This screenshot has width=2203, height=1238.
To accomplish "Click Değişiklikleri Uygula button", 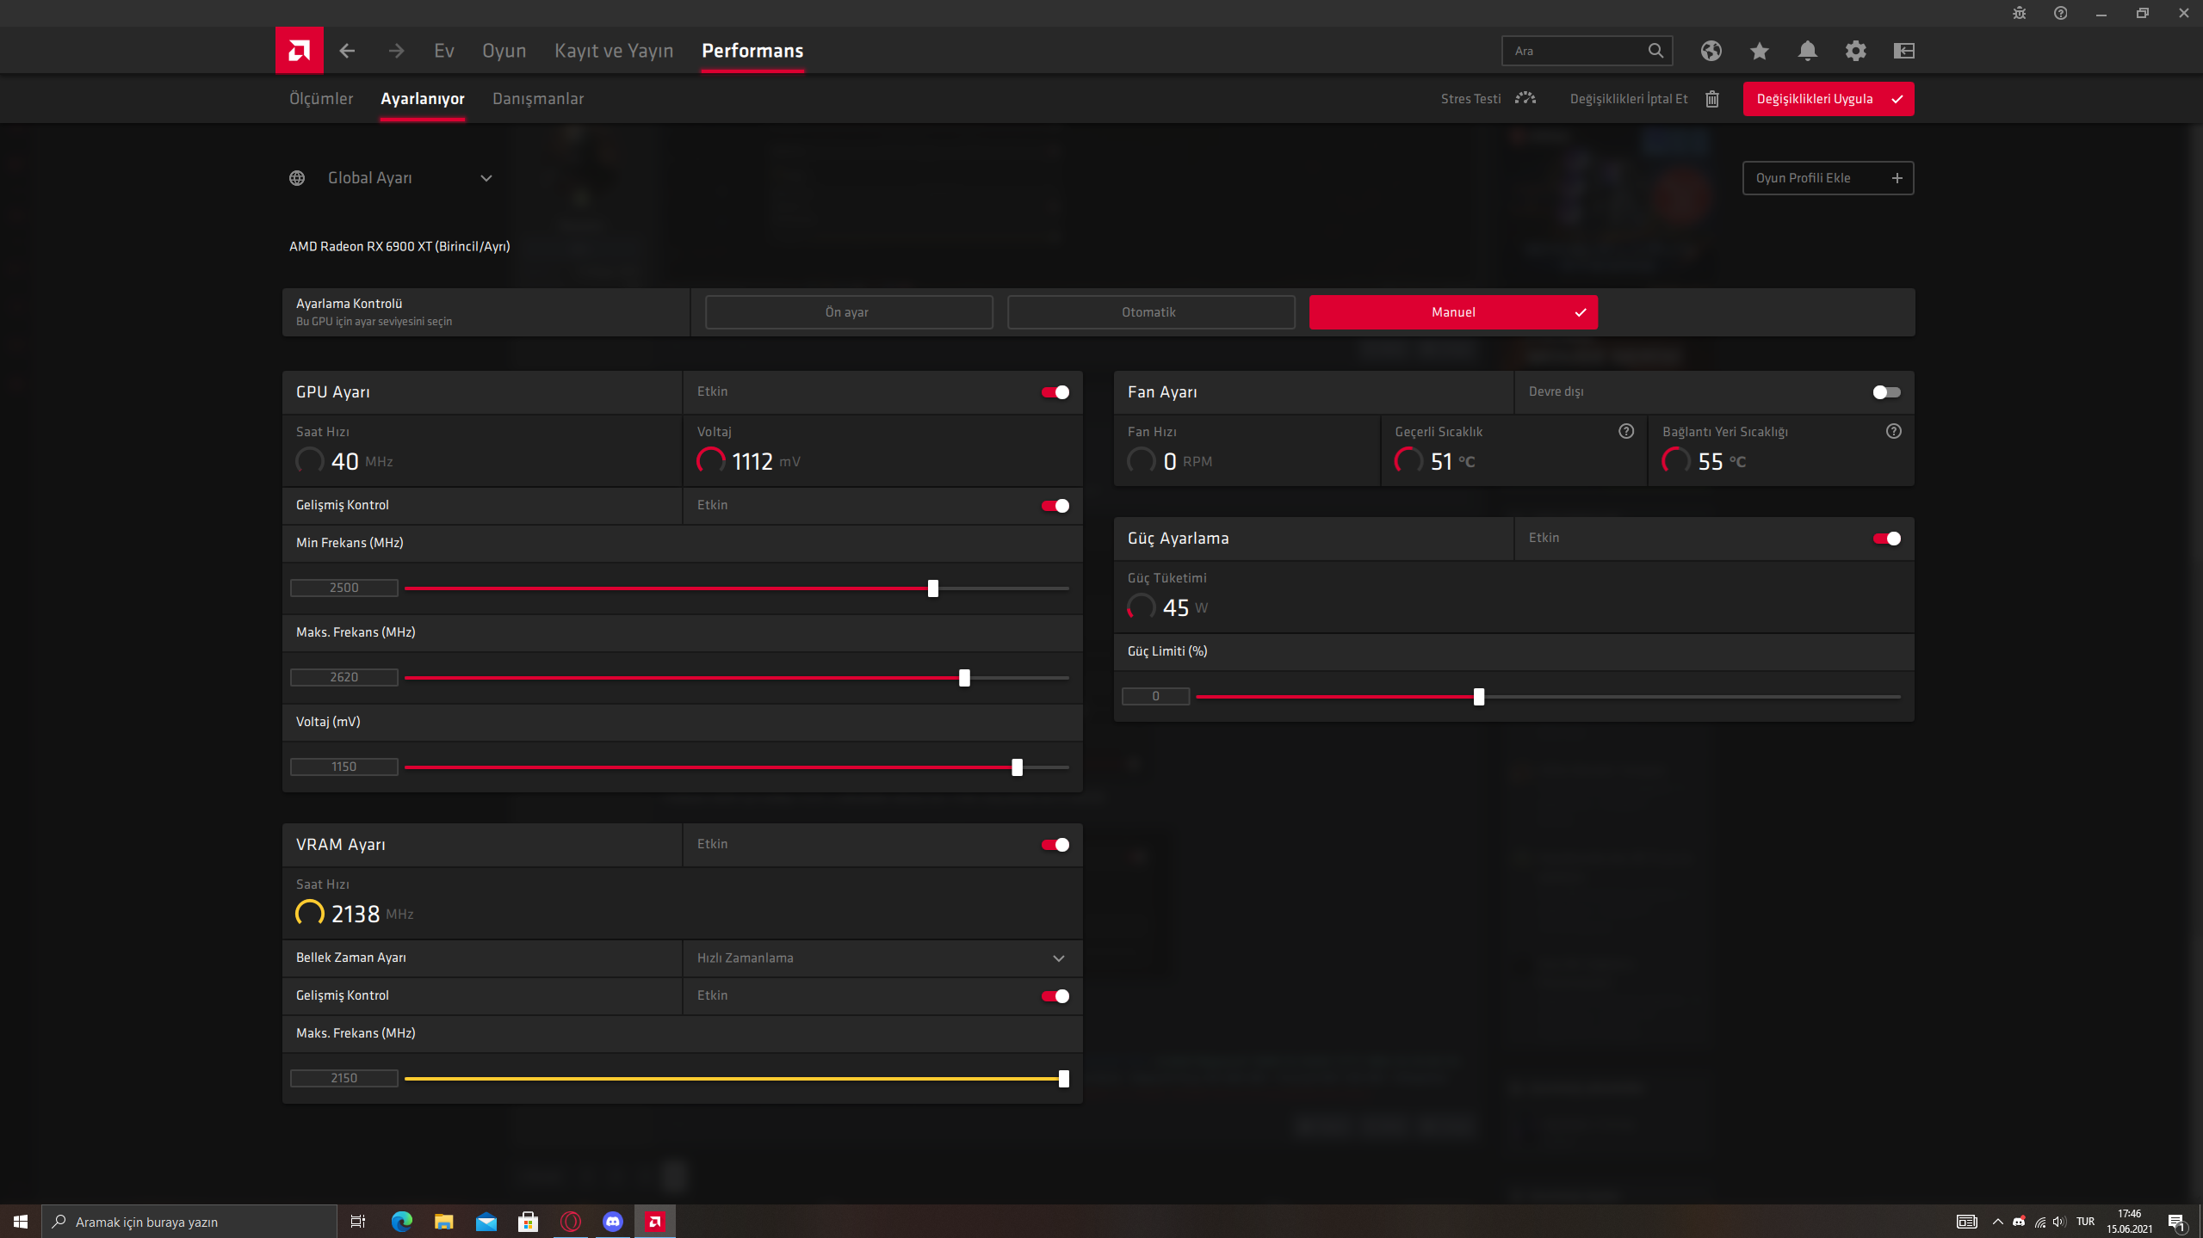I will 1828,99.
